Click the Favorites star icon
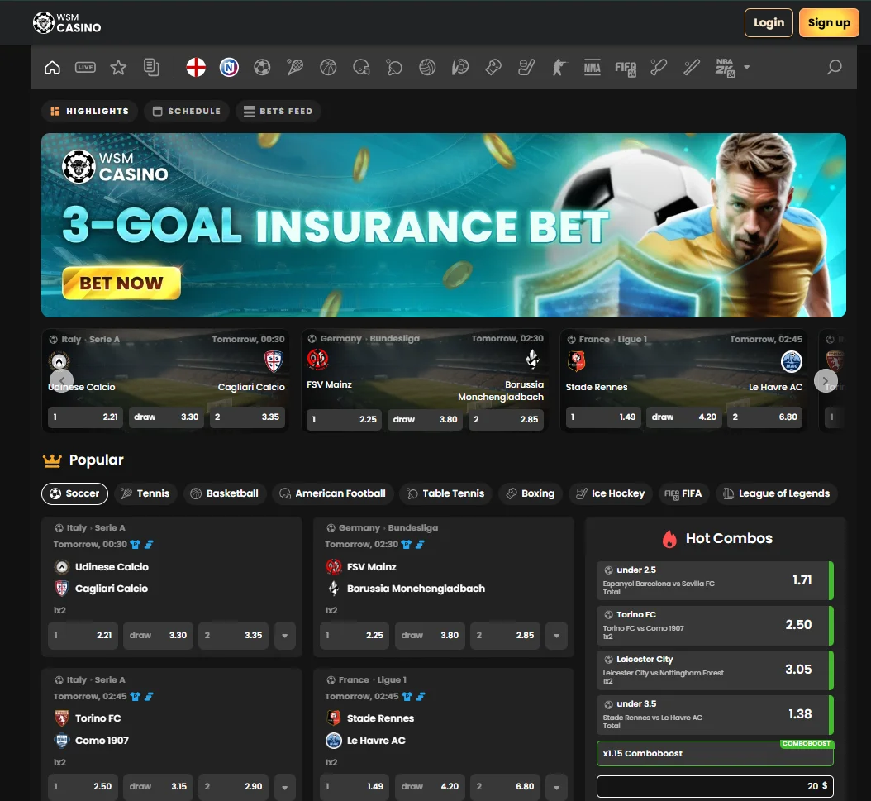 (x=118, y=68)
